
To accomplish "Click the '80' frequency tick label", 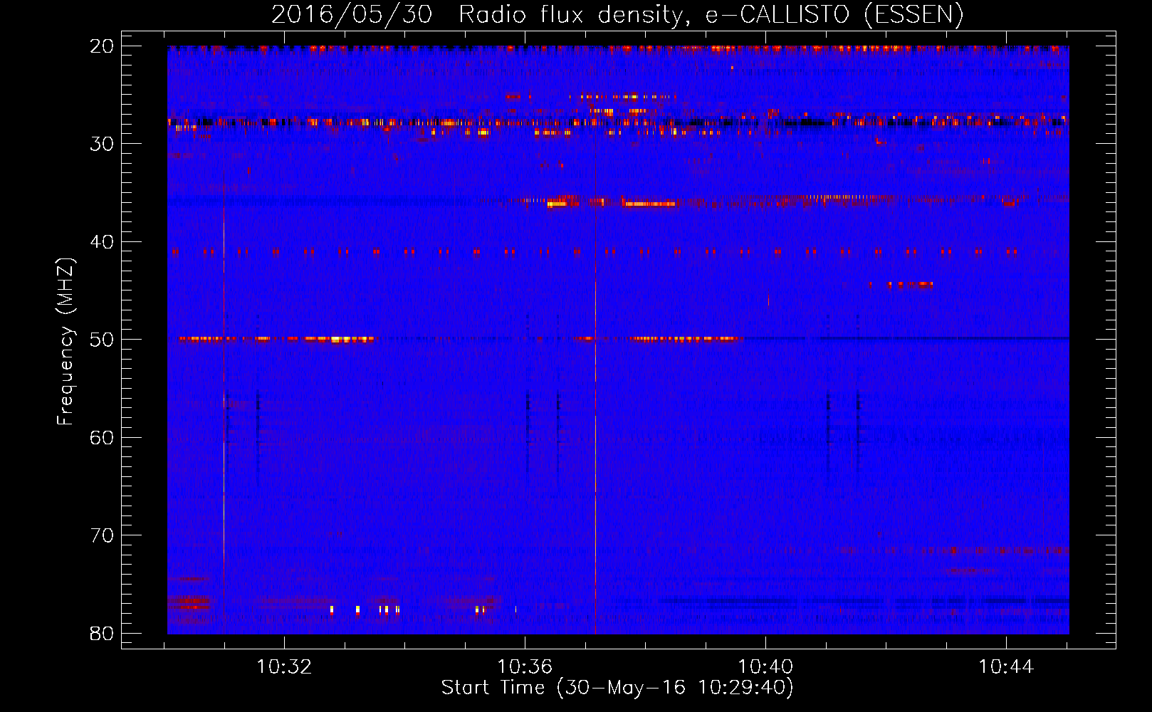I will click(x=103, y=634).
